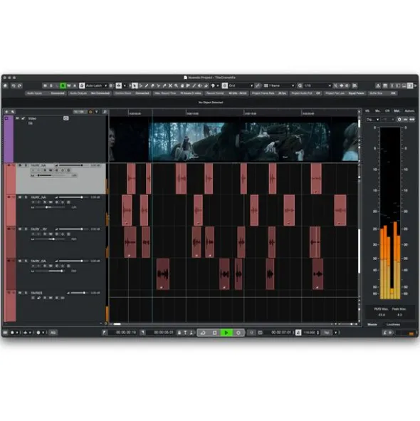Select the Erase tool in toolbar
Image resolution: width=420 pixels, height=421 pixels.
pos(152,85)
